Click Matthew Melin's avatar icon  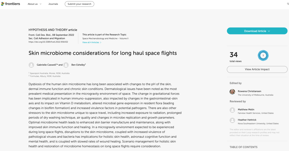pos(232,110)
